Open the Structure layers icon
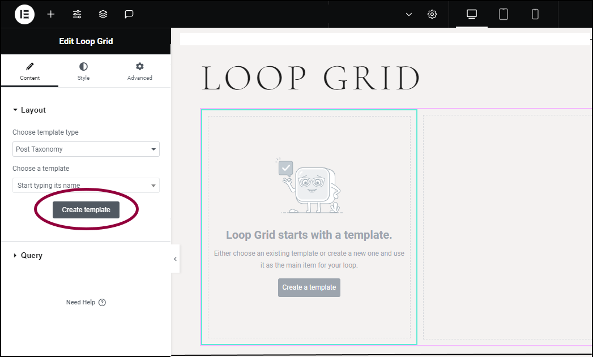The width and height of the screenshot is (593, 357). click(x=103, y=14)
